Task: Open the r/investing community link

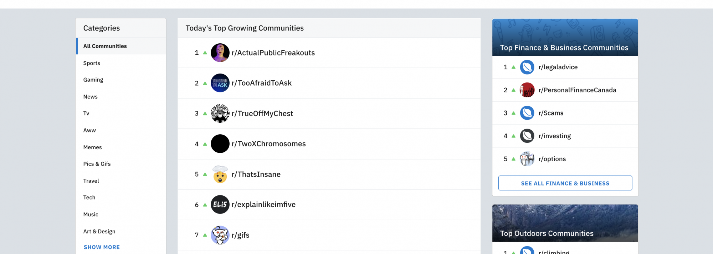Action: [554, 136]
